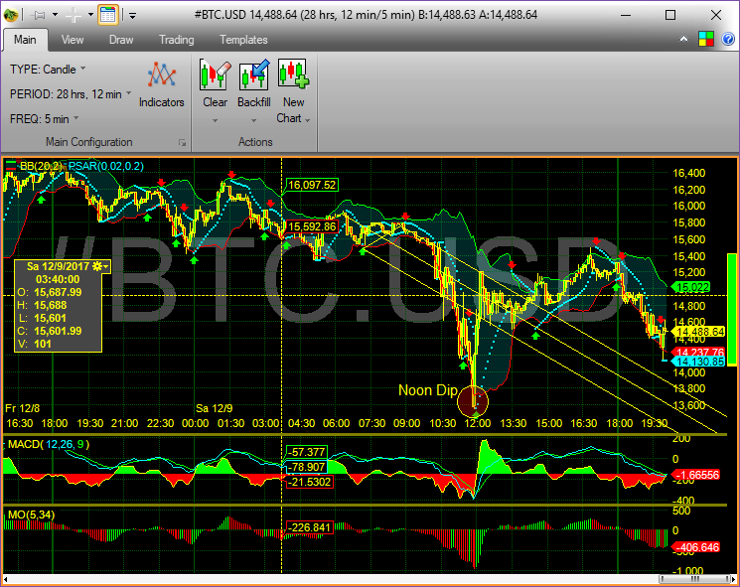
Task: Click the Indicators icon
Action: (x=161, y=75)
